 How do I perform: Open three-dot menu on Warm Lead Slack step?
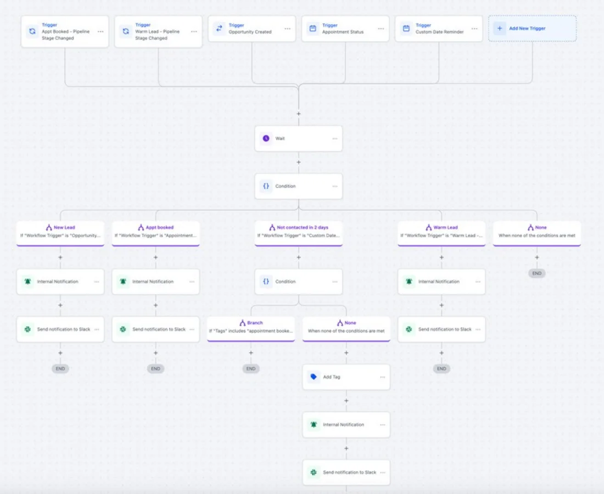click(478, 329)
